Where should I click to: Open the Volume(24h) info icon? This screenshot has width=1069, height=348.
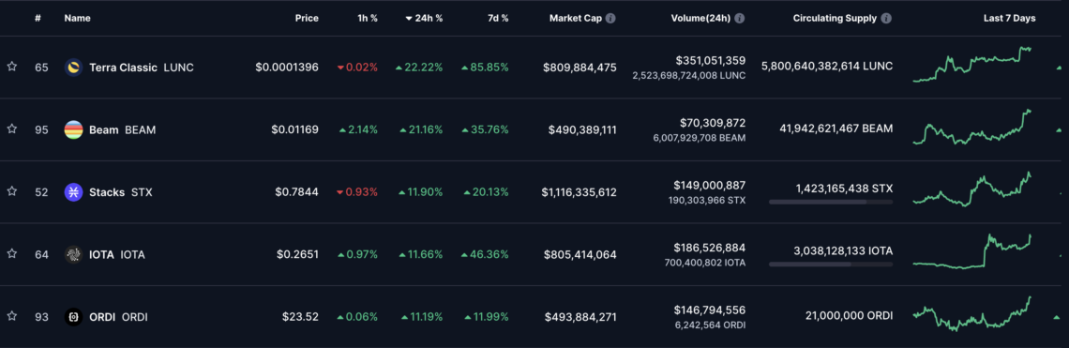point(740,19)
